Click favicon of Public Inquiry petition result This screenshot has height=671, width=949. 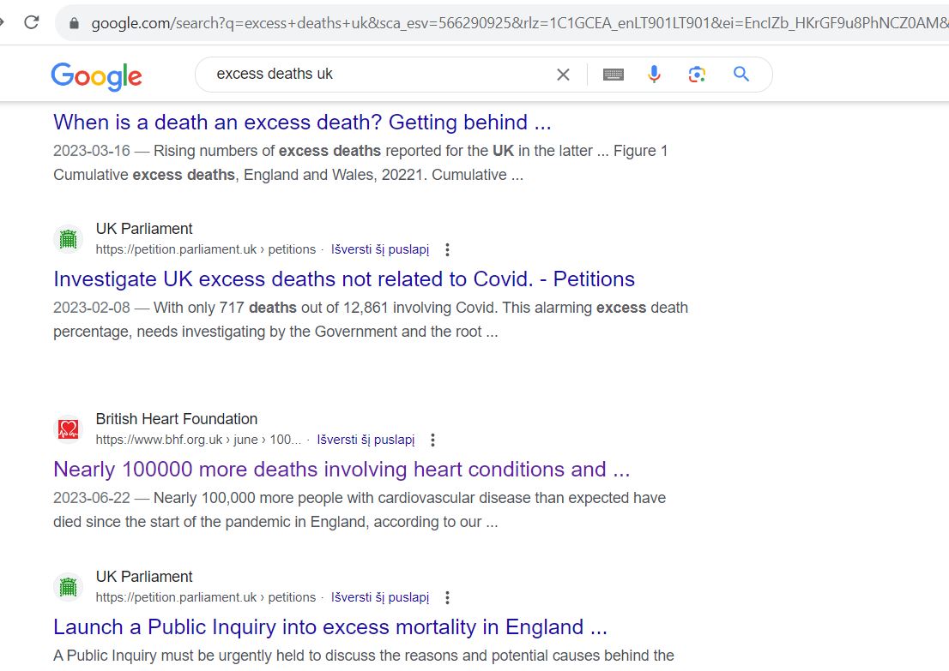[x=69, y=587]
